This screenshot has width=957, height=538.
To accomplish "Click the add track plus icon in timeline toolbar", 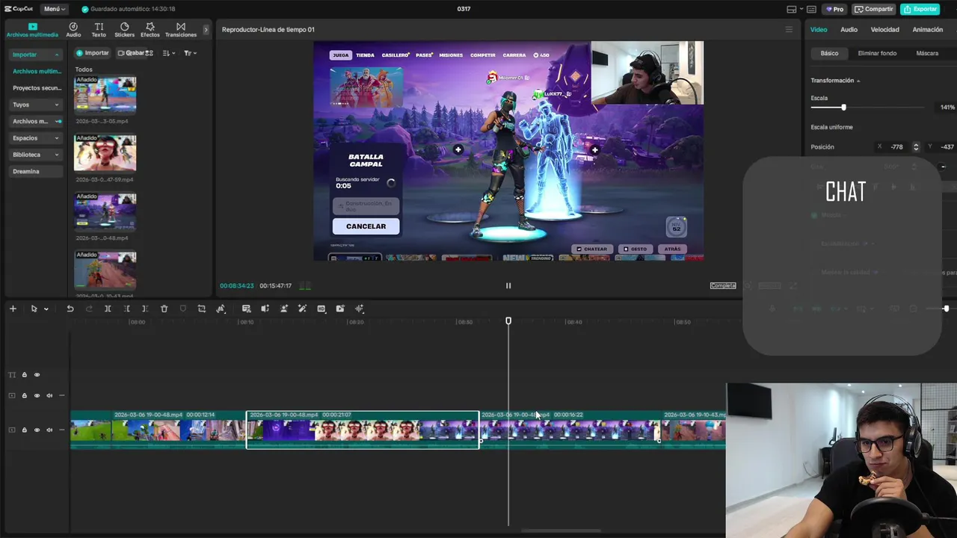I will (x=13, y=309).
